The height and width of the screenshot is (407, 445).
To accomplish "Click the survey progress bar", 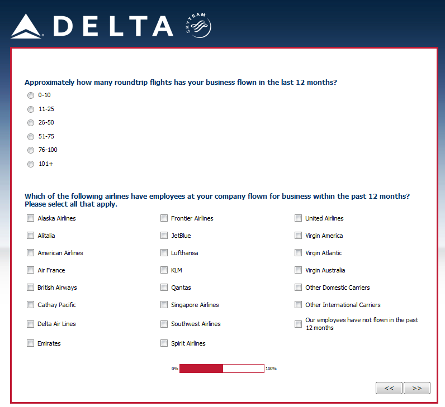I will point(221,368).
